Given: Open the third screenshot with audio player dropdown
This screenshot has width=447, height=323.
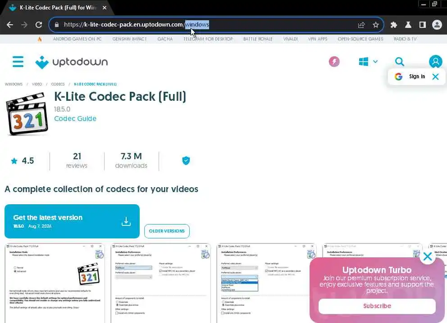Looking at the screenshot, I should coord(267,283).
